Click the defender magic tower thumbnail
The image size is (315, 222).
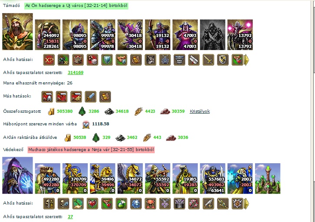pos(268,178)
